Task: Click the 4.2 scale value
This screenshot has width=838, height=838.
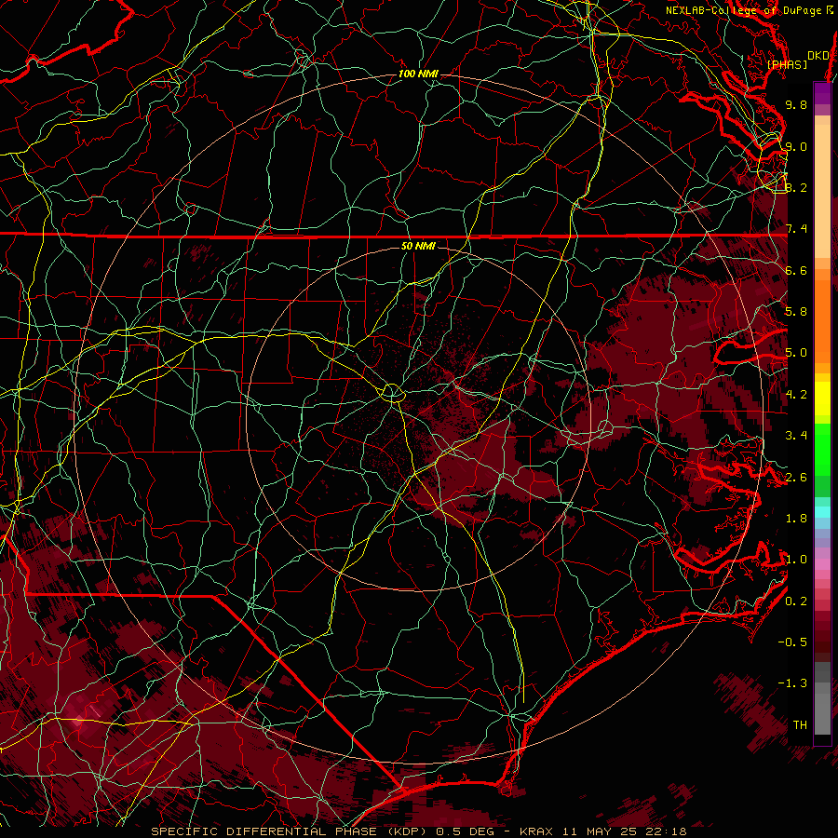Action: [796, 395]
